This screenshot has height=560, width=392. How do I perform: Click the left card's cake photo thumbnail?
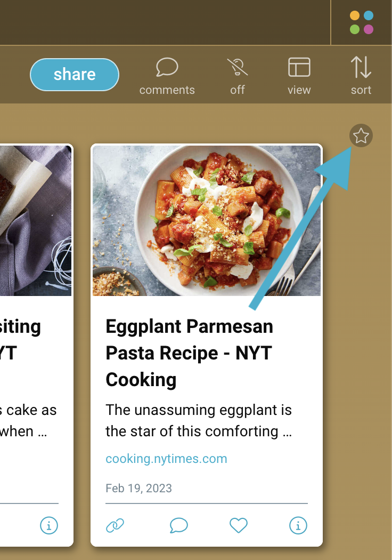(x=35, y=220)
